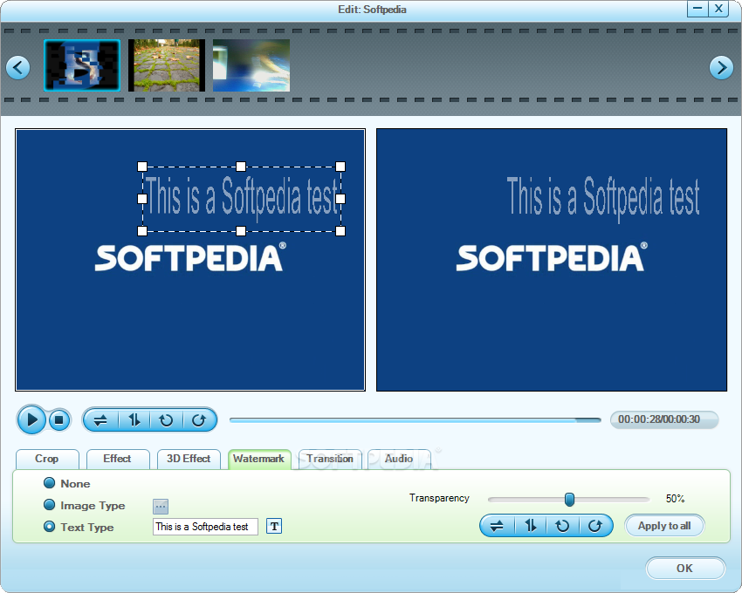Select the Watermark tab

click(259, 460)
